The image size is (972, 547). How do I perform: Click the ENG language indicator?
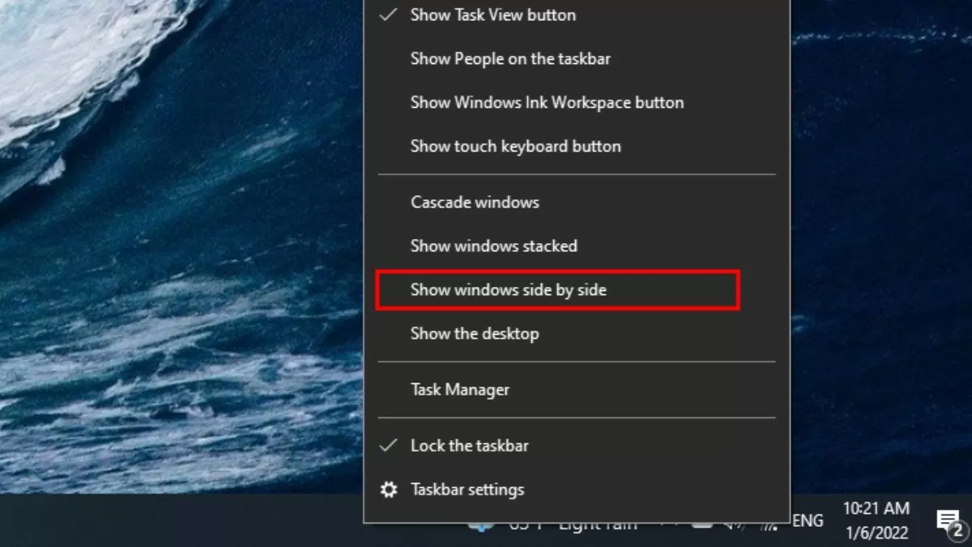pos(808,521)
